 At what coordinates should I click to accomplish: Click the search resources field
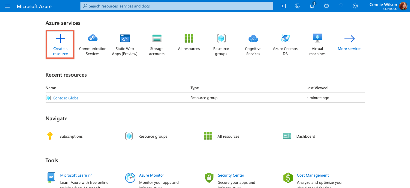point(176,6)
